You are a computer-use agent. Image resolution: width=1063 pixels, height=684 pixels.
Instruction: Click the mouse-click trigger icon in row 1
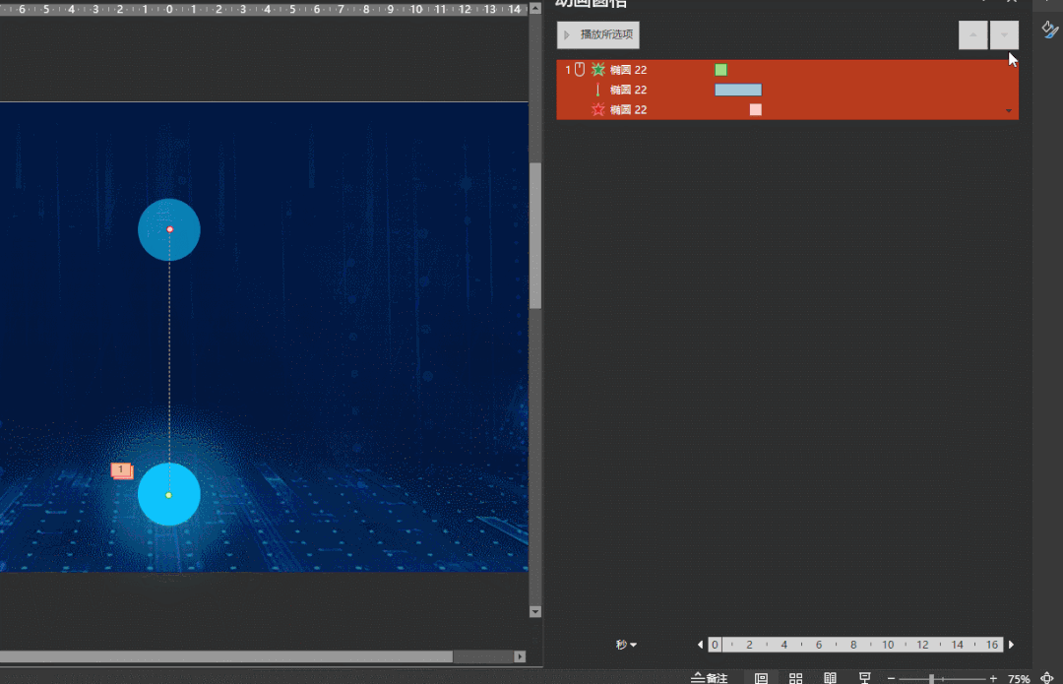580,69
